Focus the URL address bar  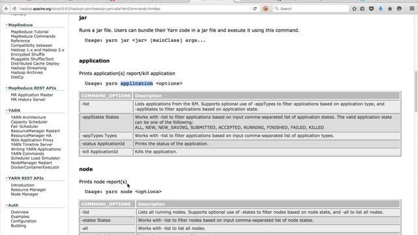135,8
